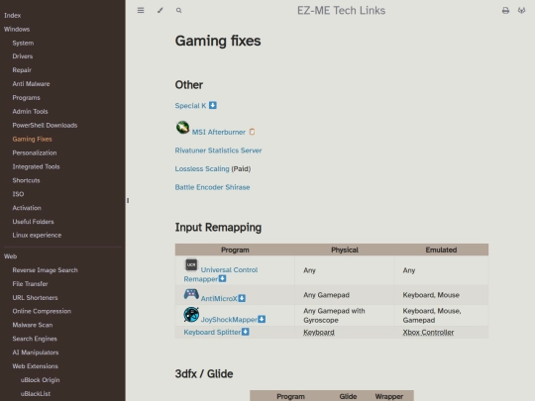Open the Battle Encoder Shirase link

tap(212, 187)
